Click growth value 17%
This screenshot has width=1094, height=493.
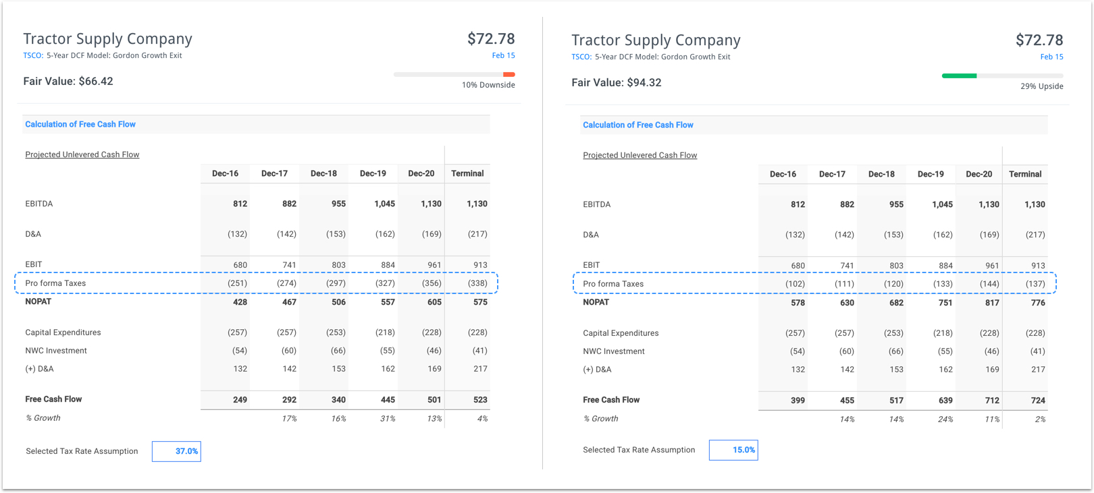289,419
